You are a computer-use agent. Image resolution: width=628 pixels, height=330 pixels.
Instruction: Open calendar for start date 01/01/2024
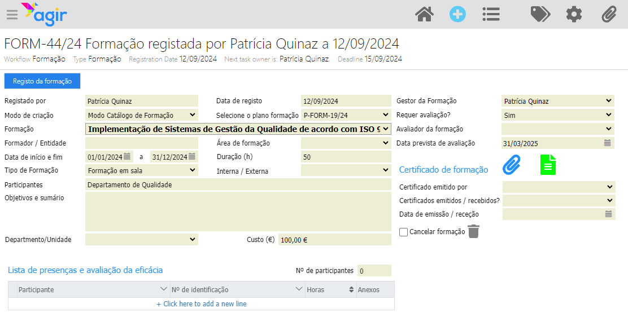click(127, 156)
